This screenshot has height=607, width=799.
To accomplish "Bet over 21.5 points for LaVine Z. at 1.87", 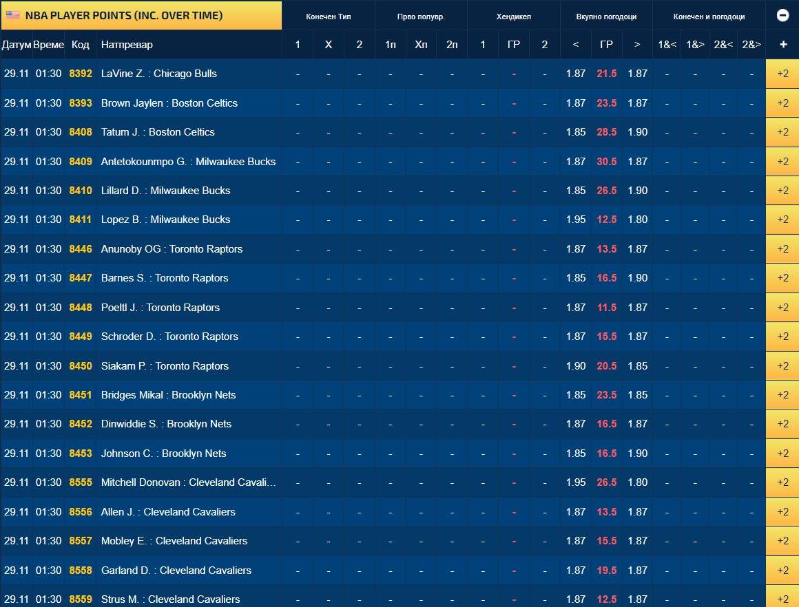I will tap(637, 74).
